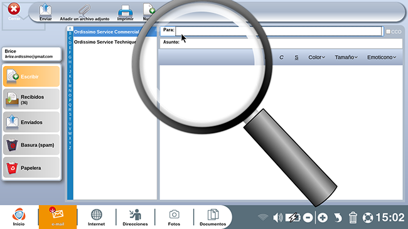Viewport: 408px width, 229px height.
Task: Open the Basura (spam) folder
Action: click(31, 145)
